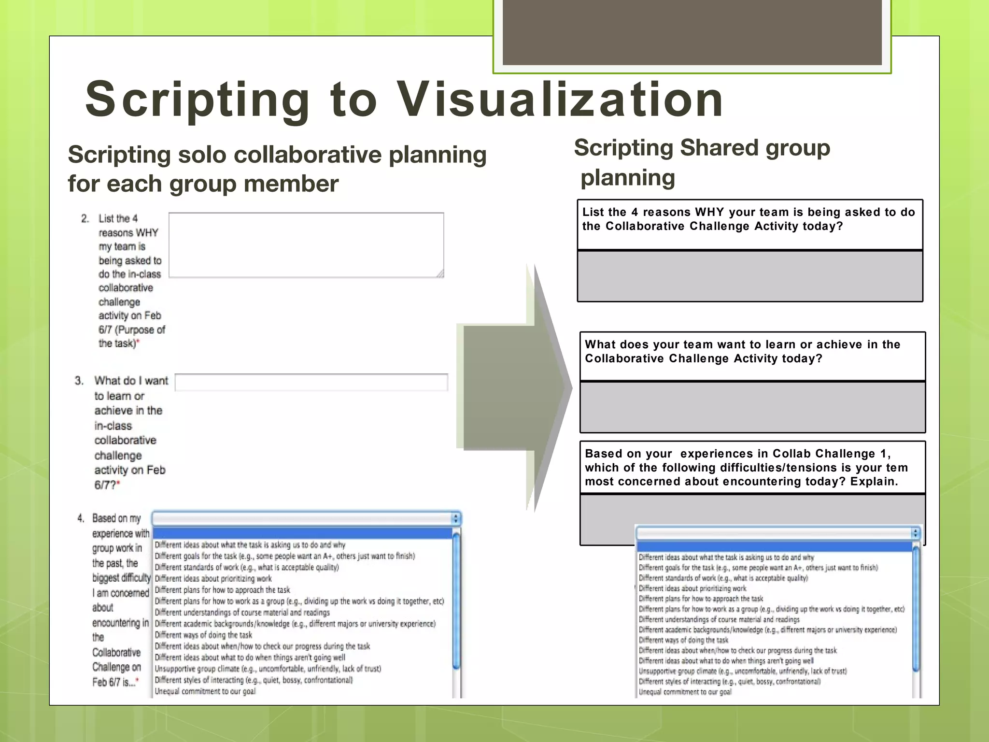This screenshot has width=989, height=742.
Task: Choose 'Different academic backgrounds/knowledge' in solo form list
Action: coord(295,624)
